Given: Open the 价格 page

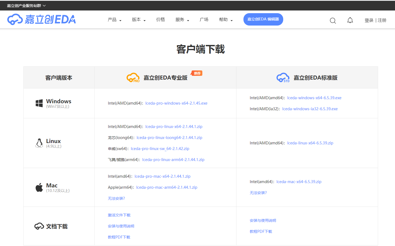Looking at the screenshot, I should pyautogui.click(x=160, y=20).
